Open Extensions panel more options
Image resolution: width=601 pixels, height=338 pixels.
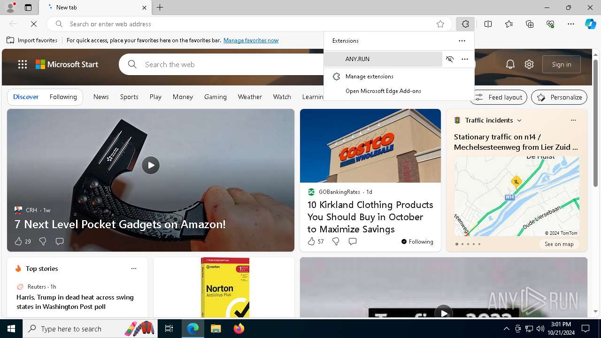click(462, 41)
